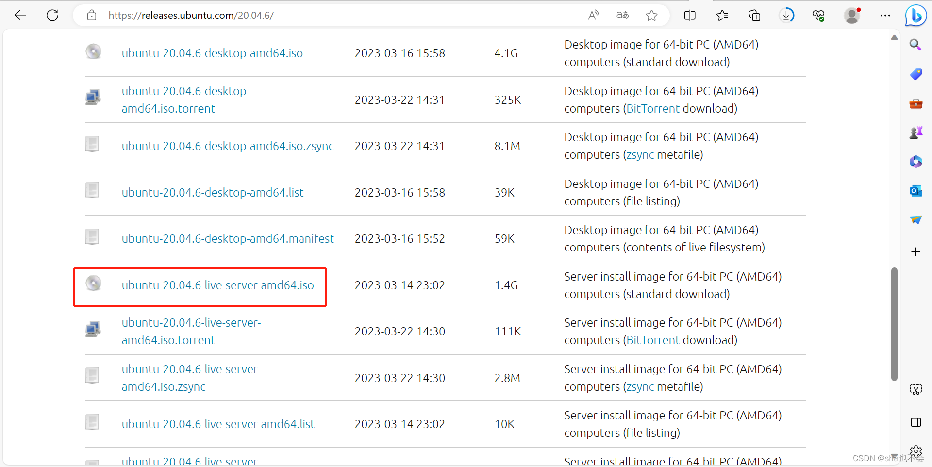This screenshot has width=932, height=467.
Task: Open ubuntu-20.04.6-live-server-amd64.iso.zsync link
Action: (191, 378)
